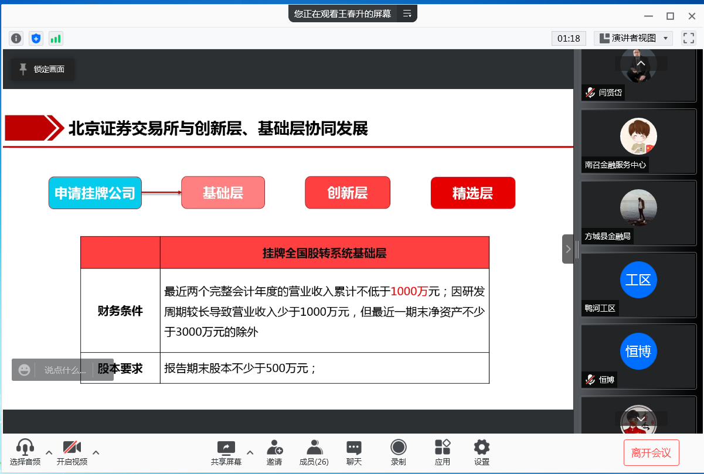Click muted mic icon beside 闫贤岱
The image size is (704, 474).
(x=590, y=93)
